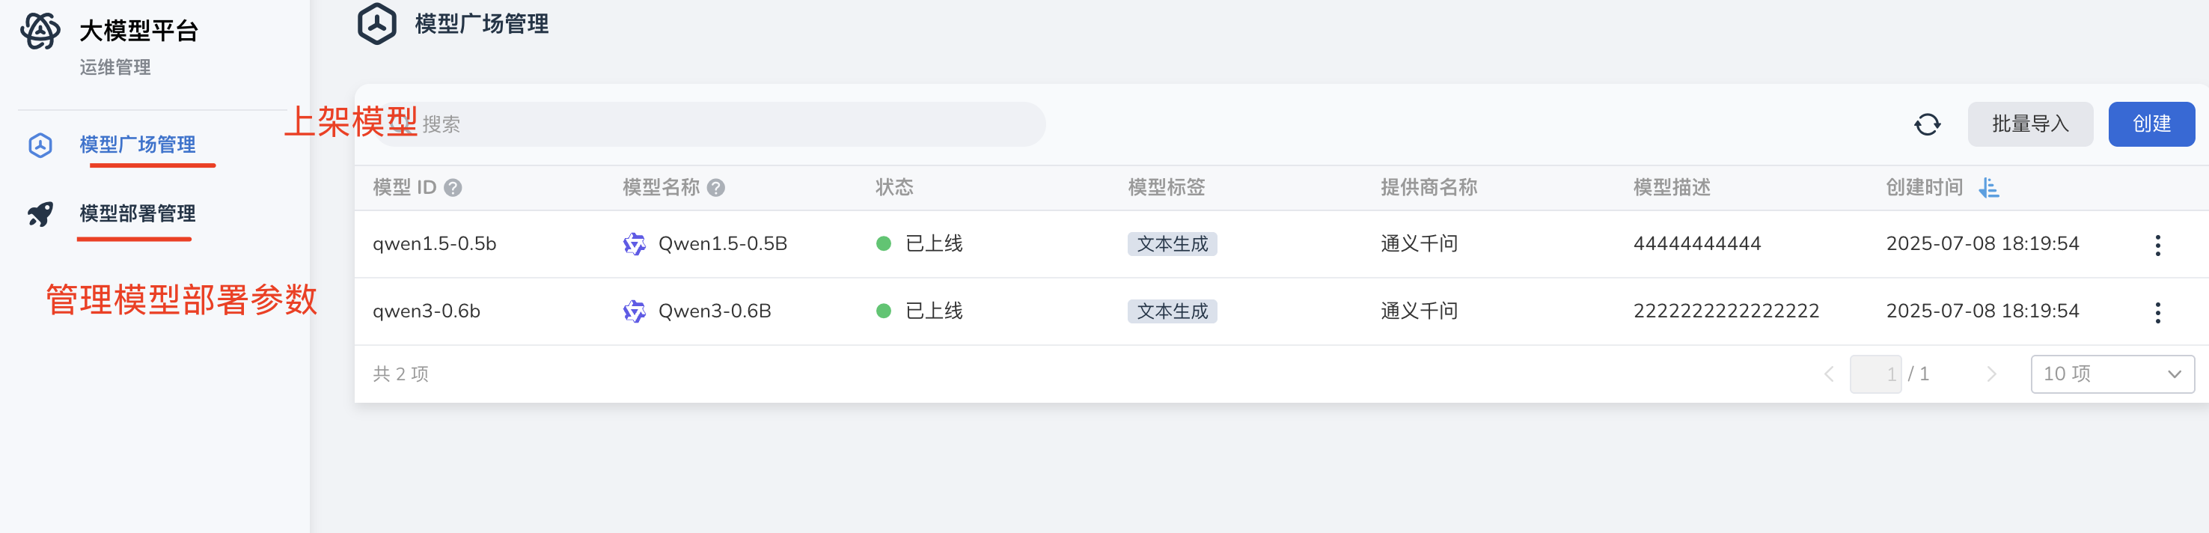Click the sidebar icon next to 模型广场管理

tap(39, 145)
